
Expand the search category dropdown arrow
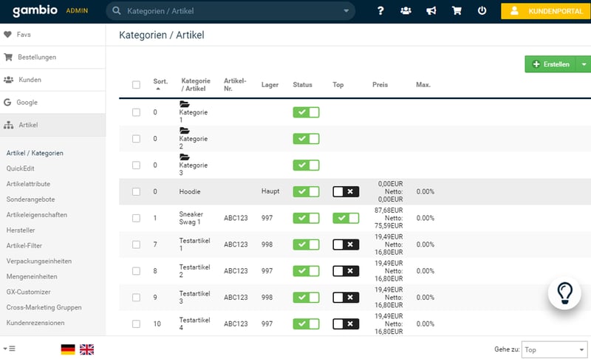pos(346,11)
